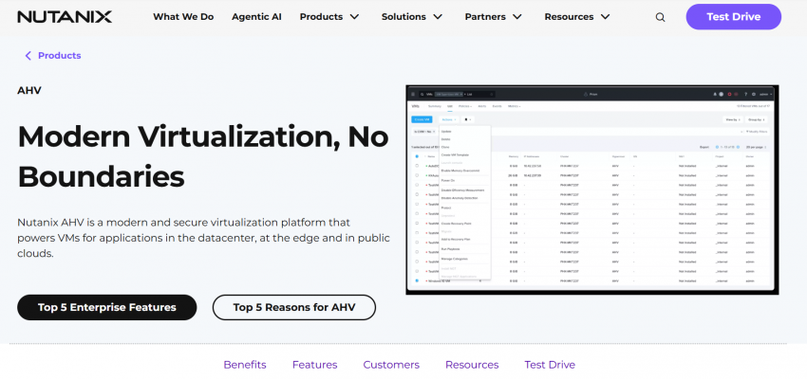Click the "AHV" label above the headline

[x=29, y=91]
